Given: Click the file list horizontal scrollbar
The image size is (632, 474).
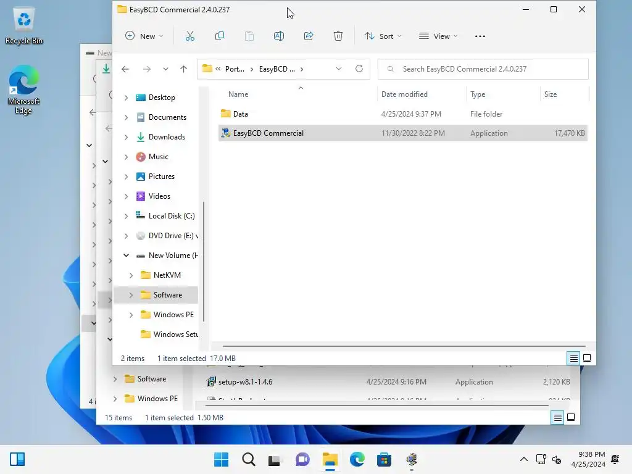Looking at the screenshot, I should coord(404,346).
